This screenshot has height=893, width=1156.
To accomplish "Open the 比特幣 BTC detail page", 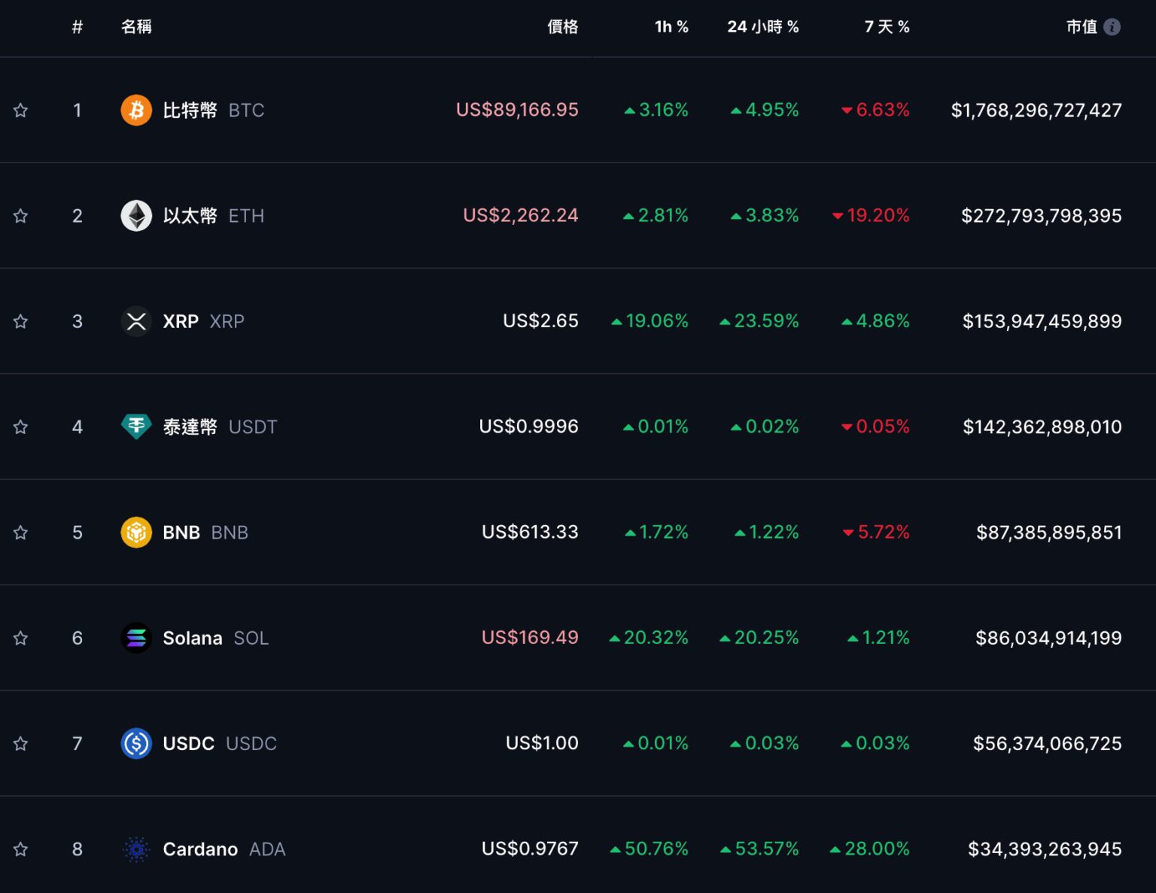I will tap(190, 110).
